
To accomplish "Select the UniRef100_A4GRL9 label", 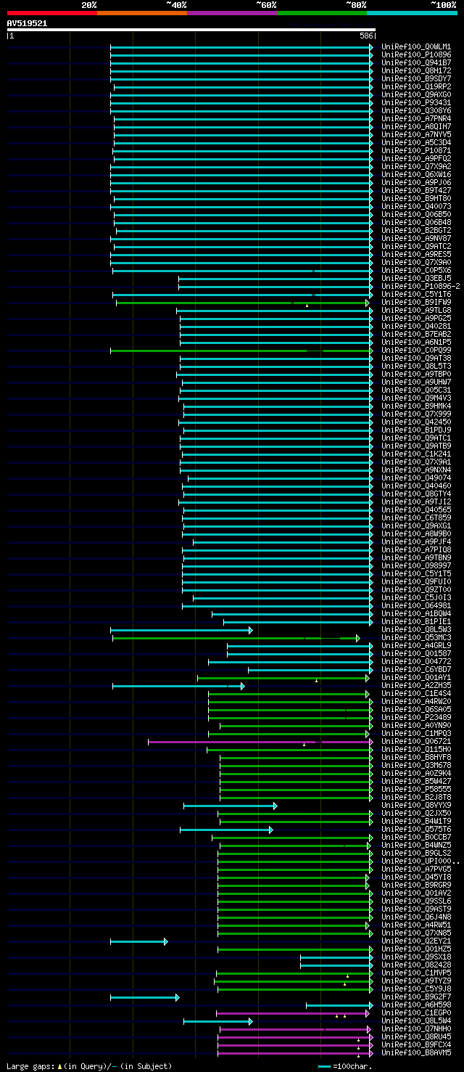I will pos(416,646).
